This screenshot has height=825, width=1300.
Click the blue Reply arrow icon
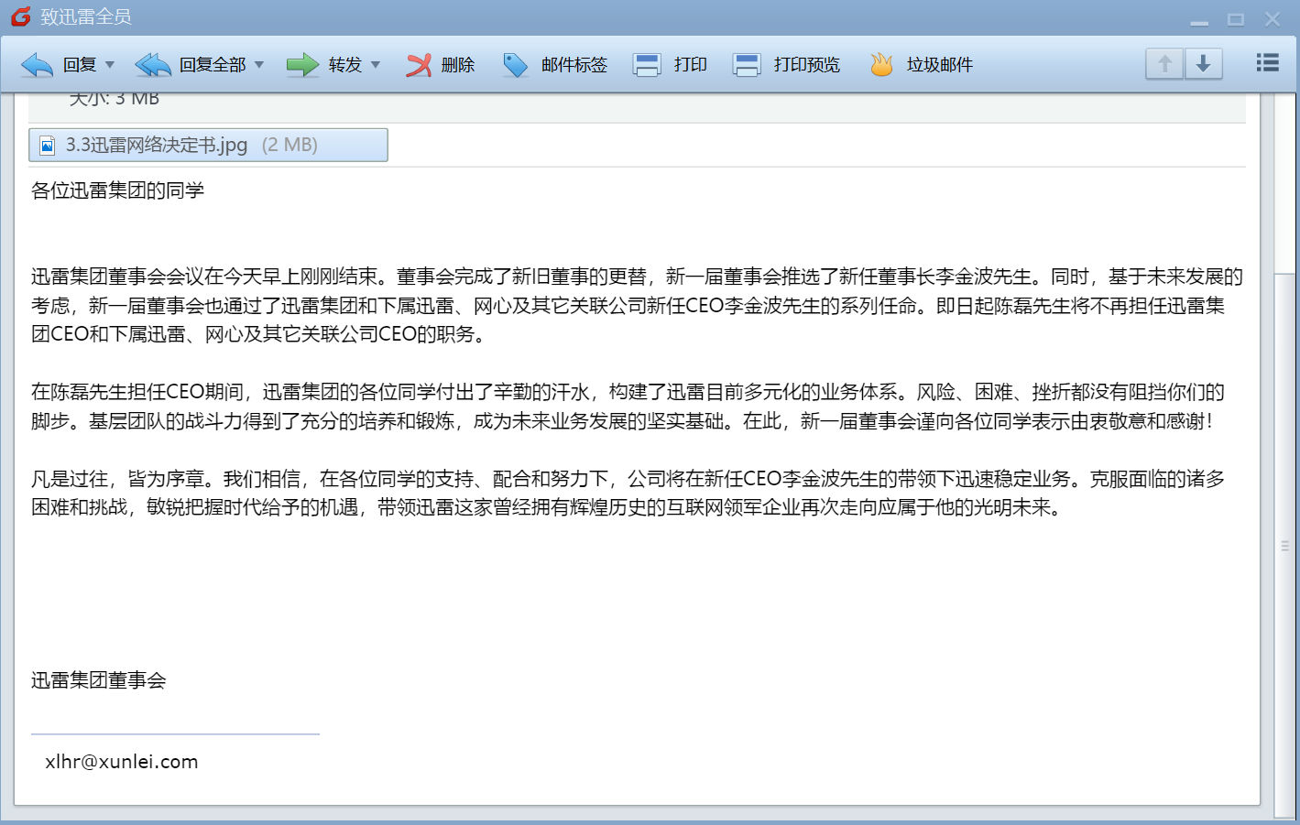(37, 65)
